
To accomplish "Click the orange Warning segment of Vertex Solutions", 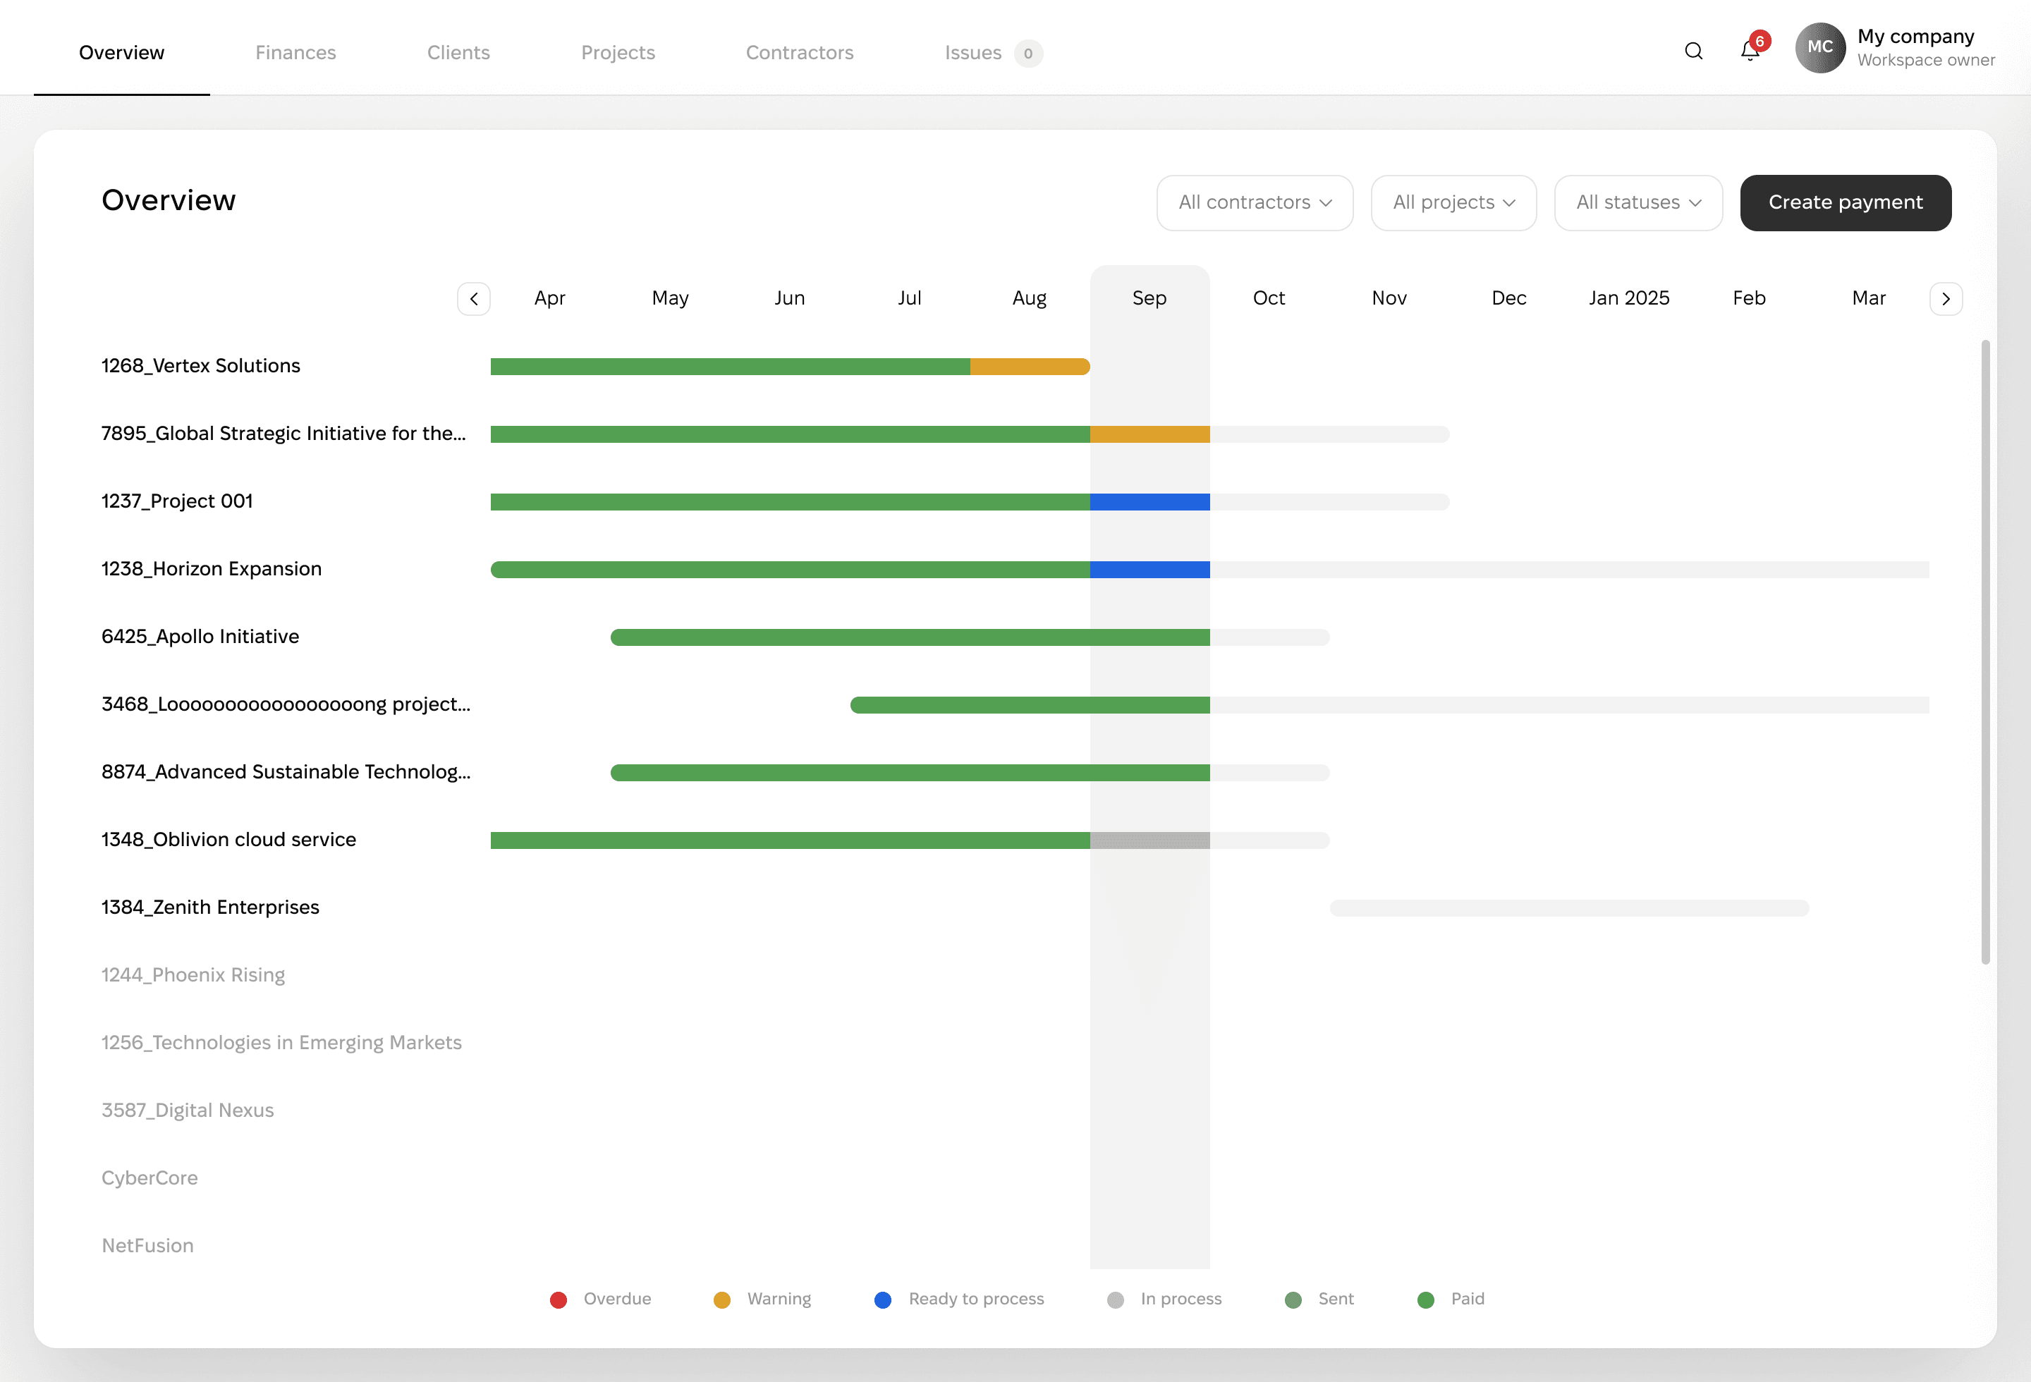I will point(1029,367).
